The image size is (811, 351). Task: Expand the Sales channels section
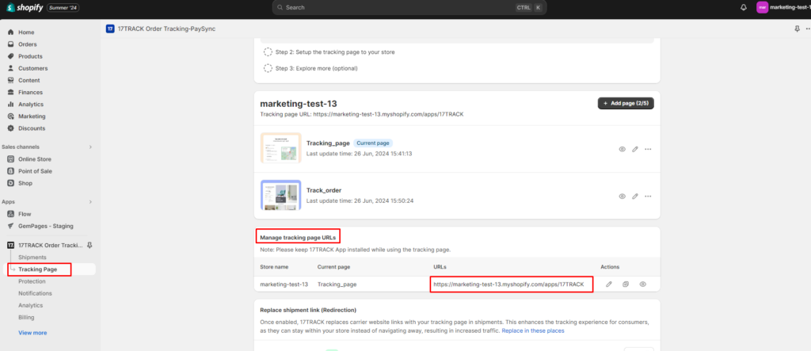tap(90, 147)
